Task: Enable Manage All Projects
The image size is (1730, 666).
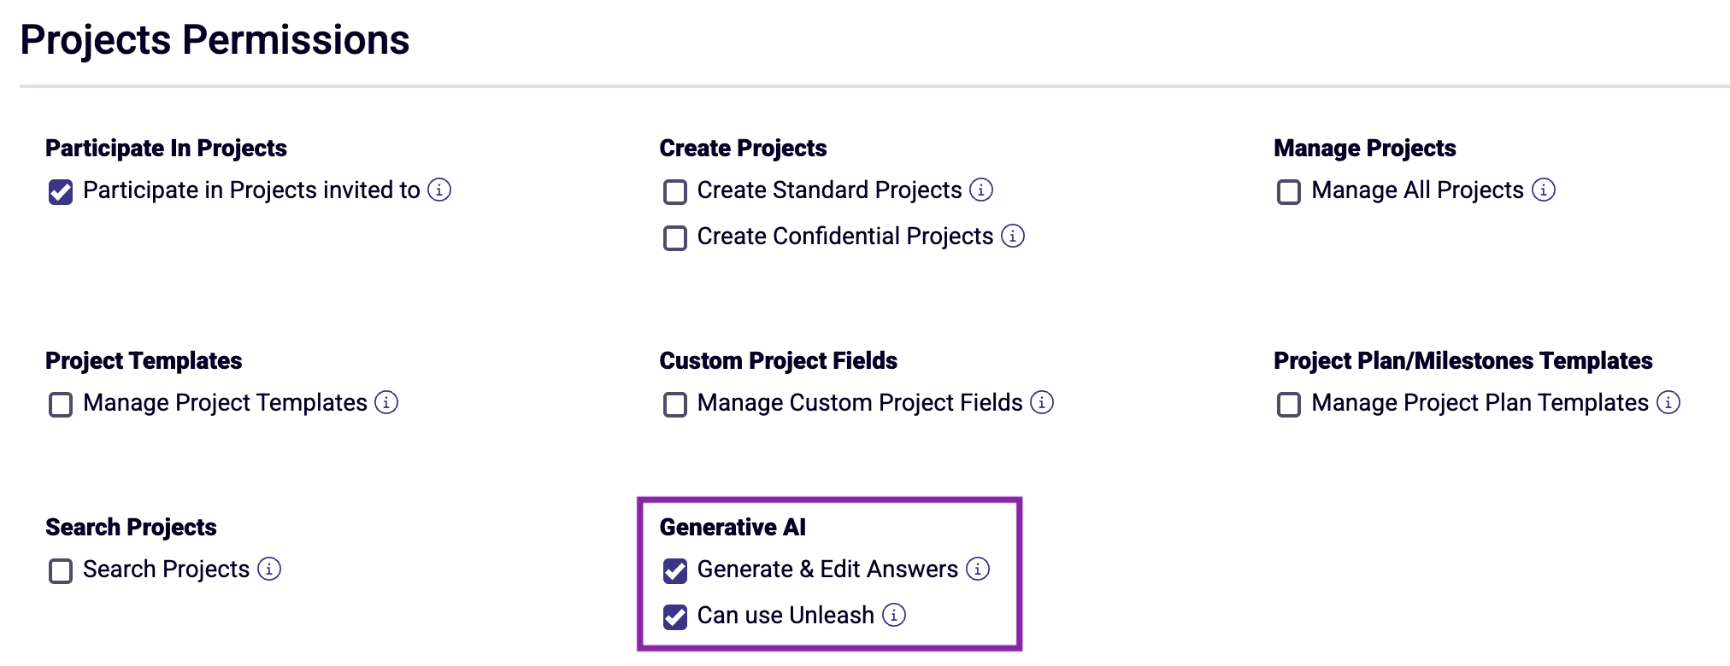Action: pyautogui.click(x=1287, y=190)
